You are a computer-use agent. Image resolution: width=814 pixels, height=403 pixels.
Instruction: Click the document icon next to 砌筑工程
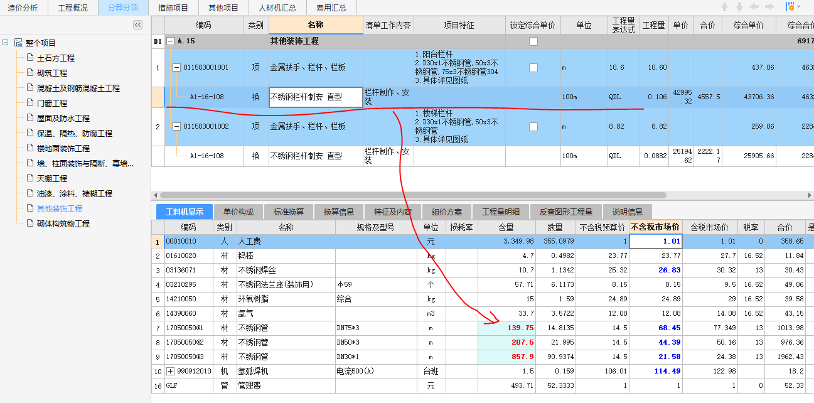point(29,73)
